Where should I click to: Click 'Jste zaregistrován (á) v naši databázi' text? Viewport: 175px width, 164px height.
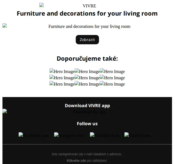pyautogui.click(x=87, y=154)
